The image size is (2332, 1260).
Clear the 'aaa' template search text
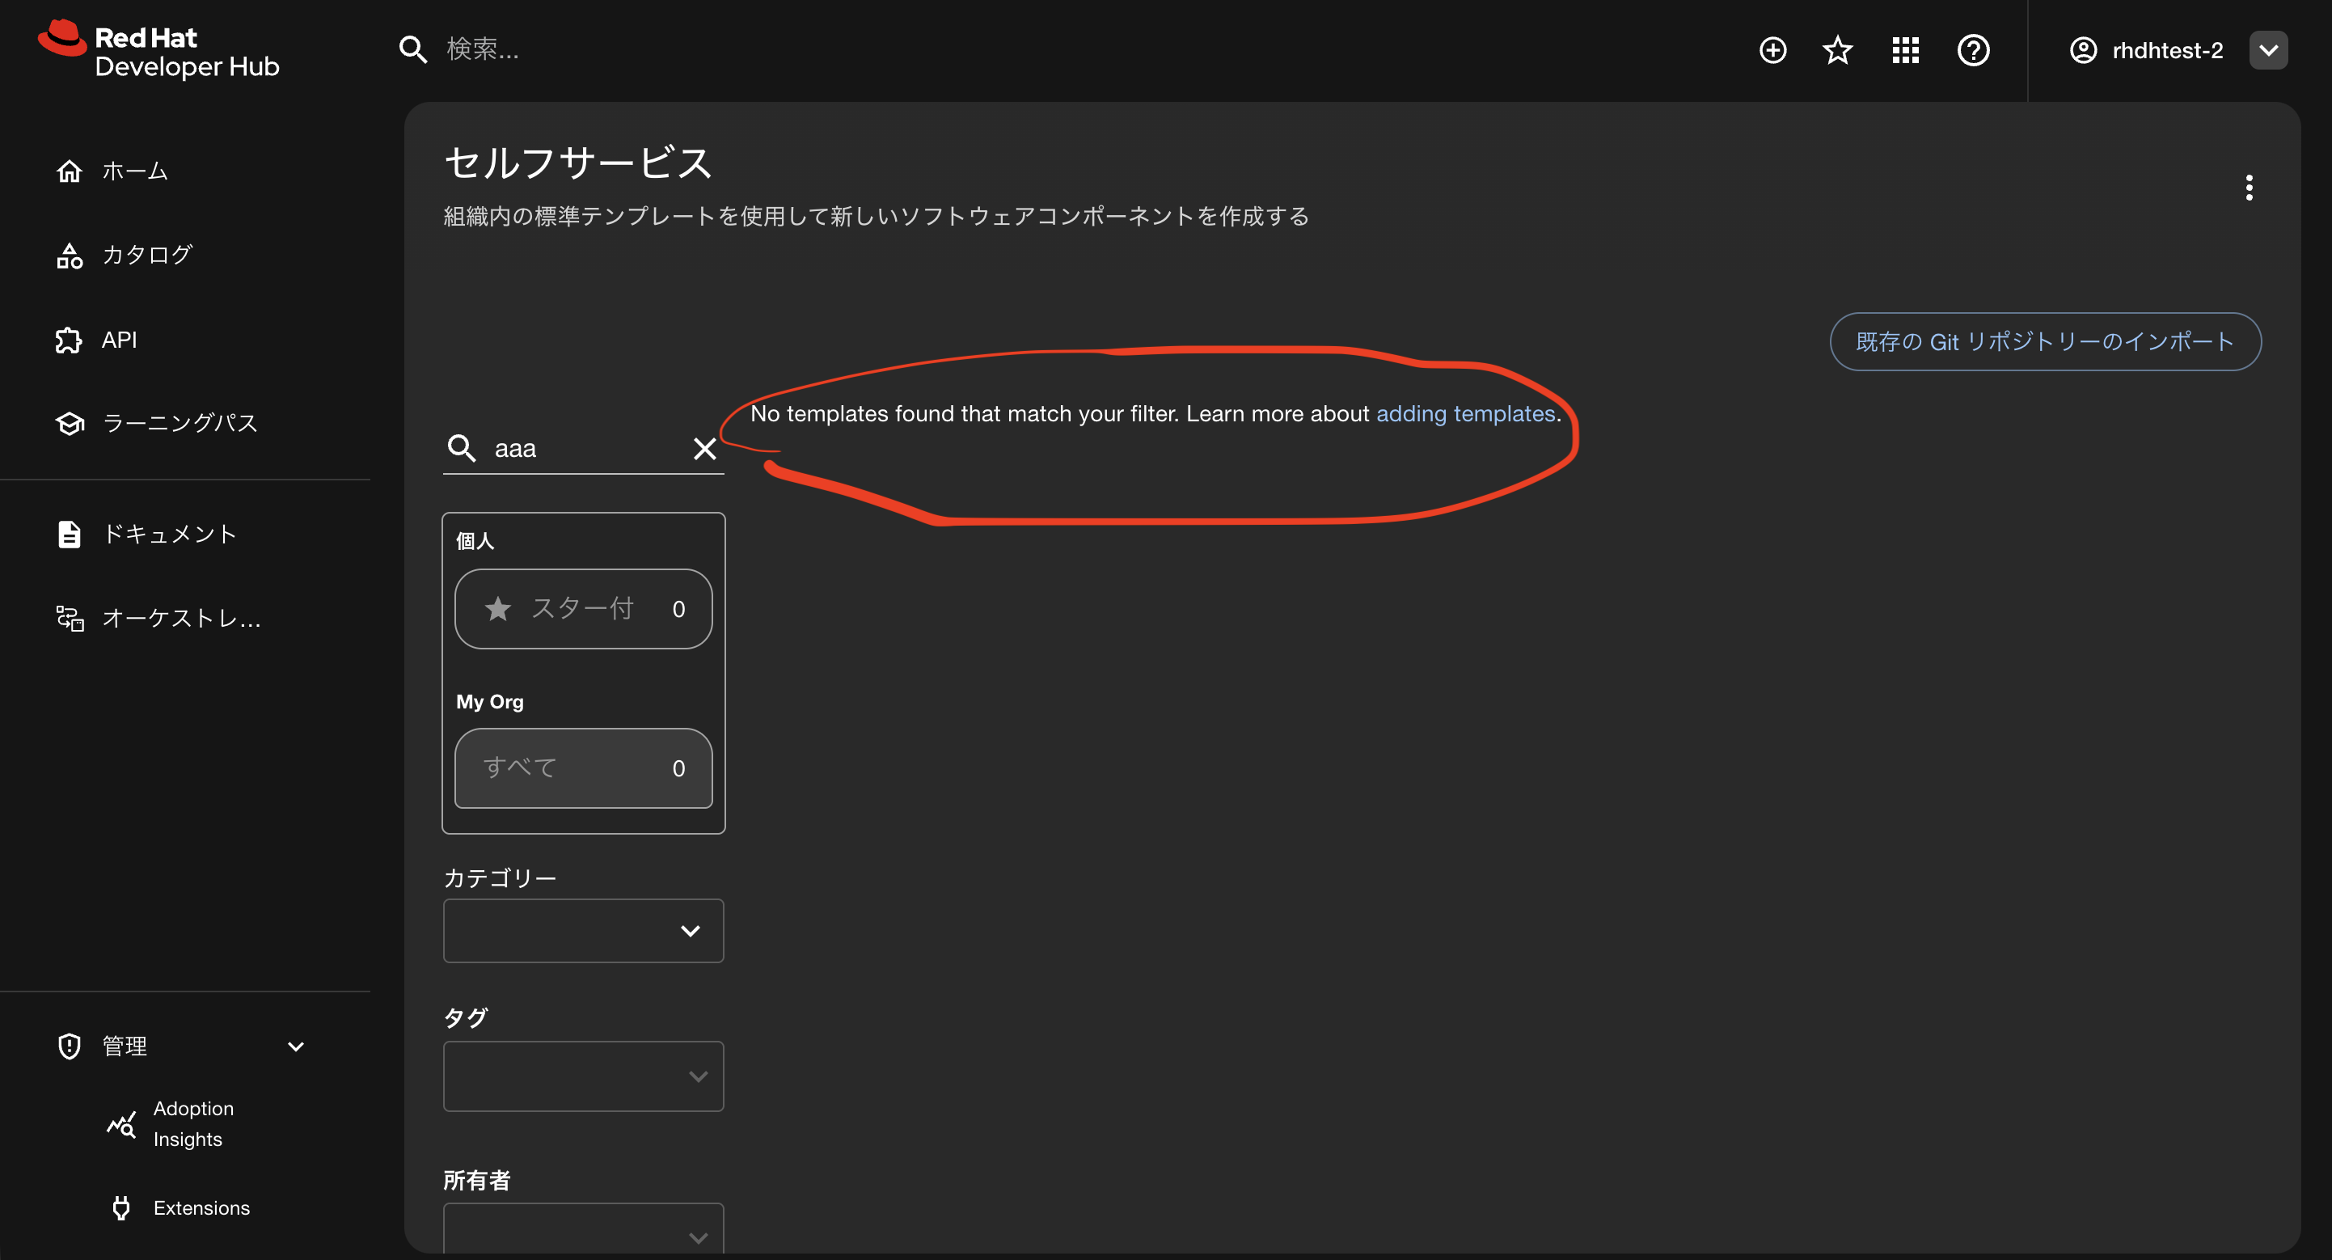(704, 448)
